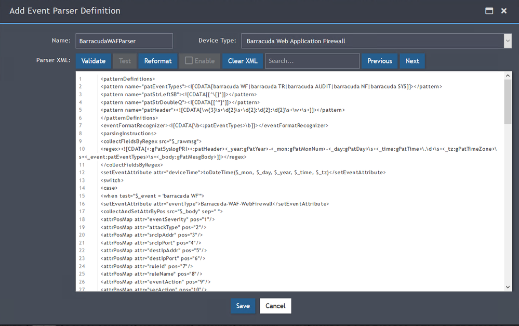Click the attrPosMap ruleName line
Image resolution: width=519 pixels, height=326 pixels.
(x=151, y=275)
